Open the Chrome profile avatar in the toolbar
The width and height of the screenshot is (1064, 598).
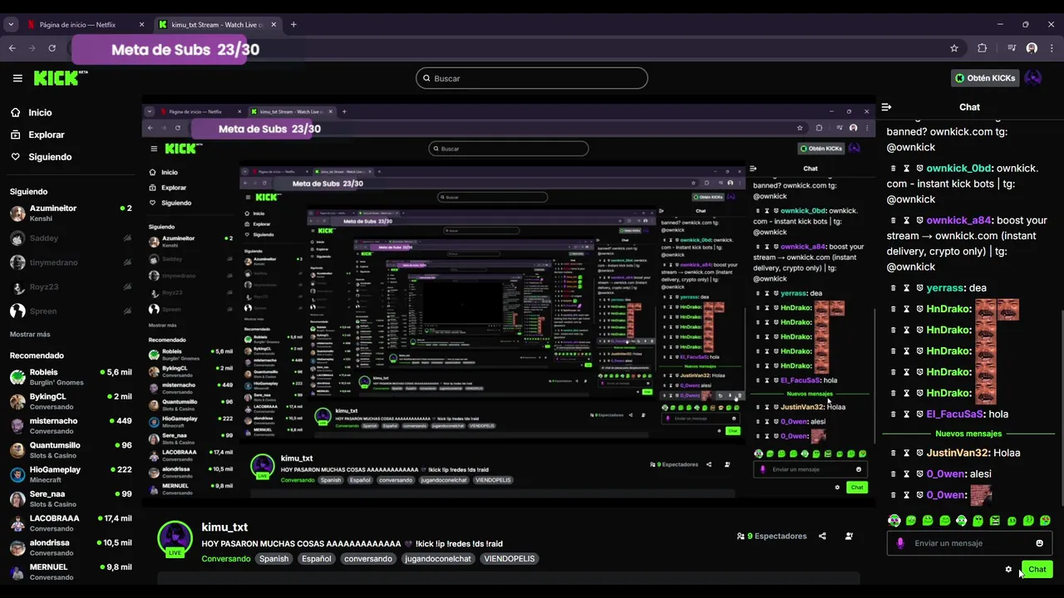tap(1032, 48)
